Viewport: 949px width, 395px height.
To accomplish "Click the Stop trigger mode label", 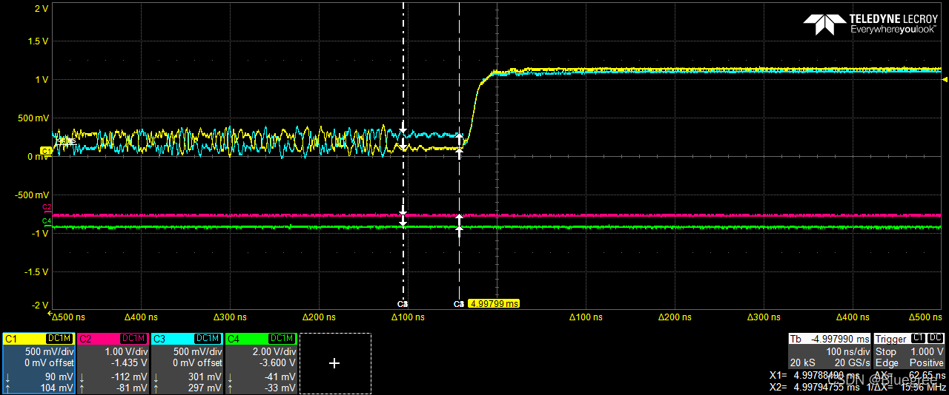I will click(886, 352).
